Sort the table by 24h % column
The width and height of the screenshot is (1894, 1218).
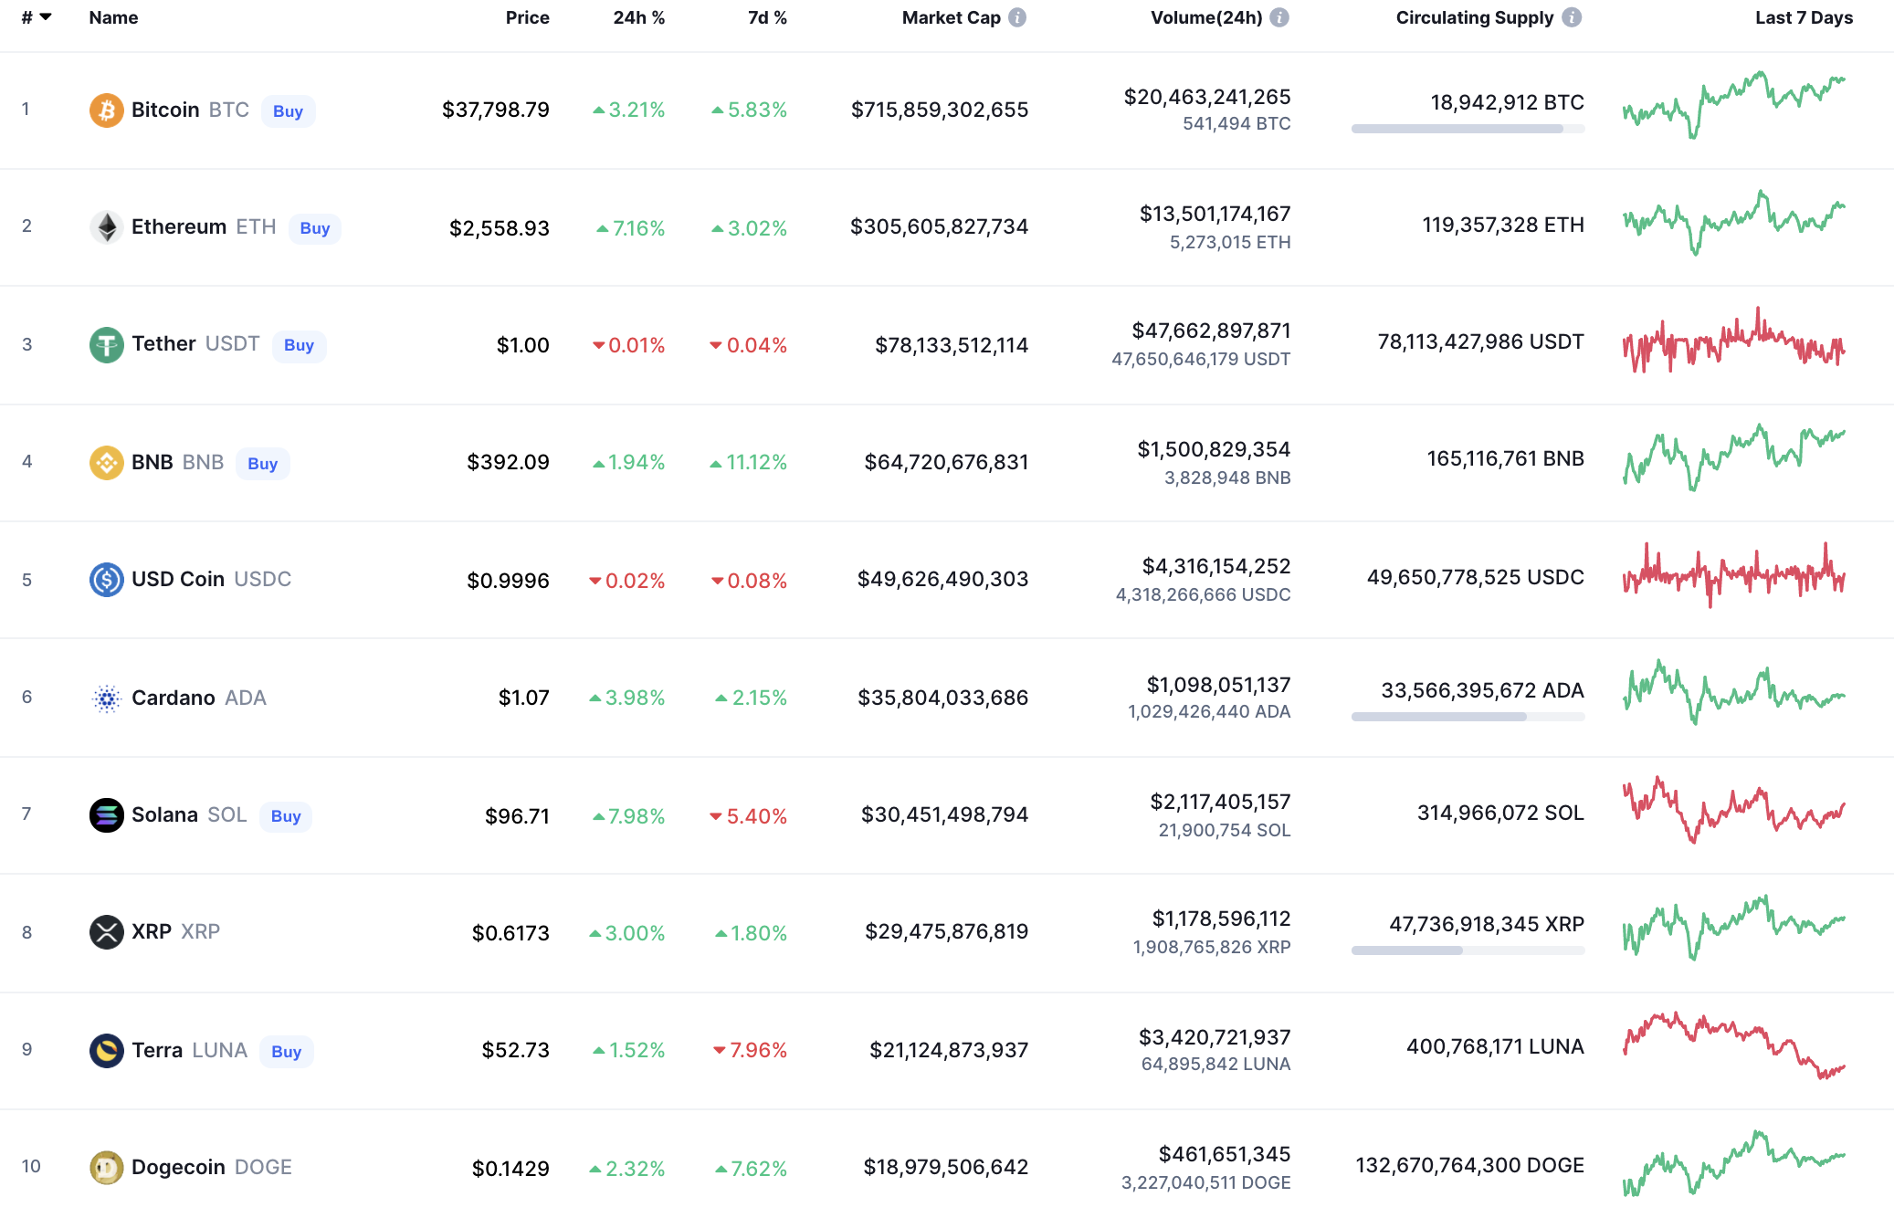(638, 17)
